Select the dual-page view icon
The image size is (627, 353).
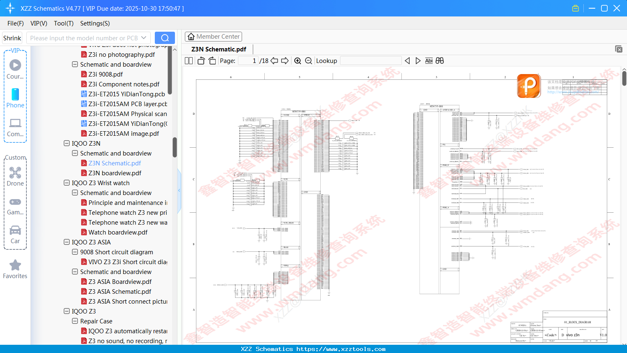tap(189, 60)
